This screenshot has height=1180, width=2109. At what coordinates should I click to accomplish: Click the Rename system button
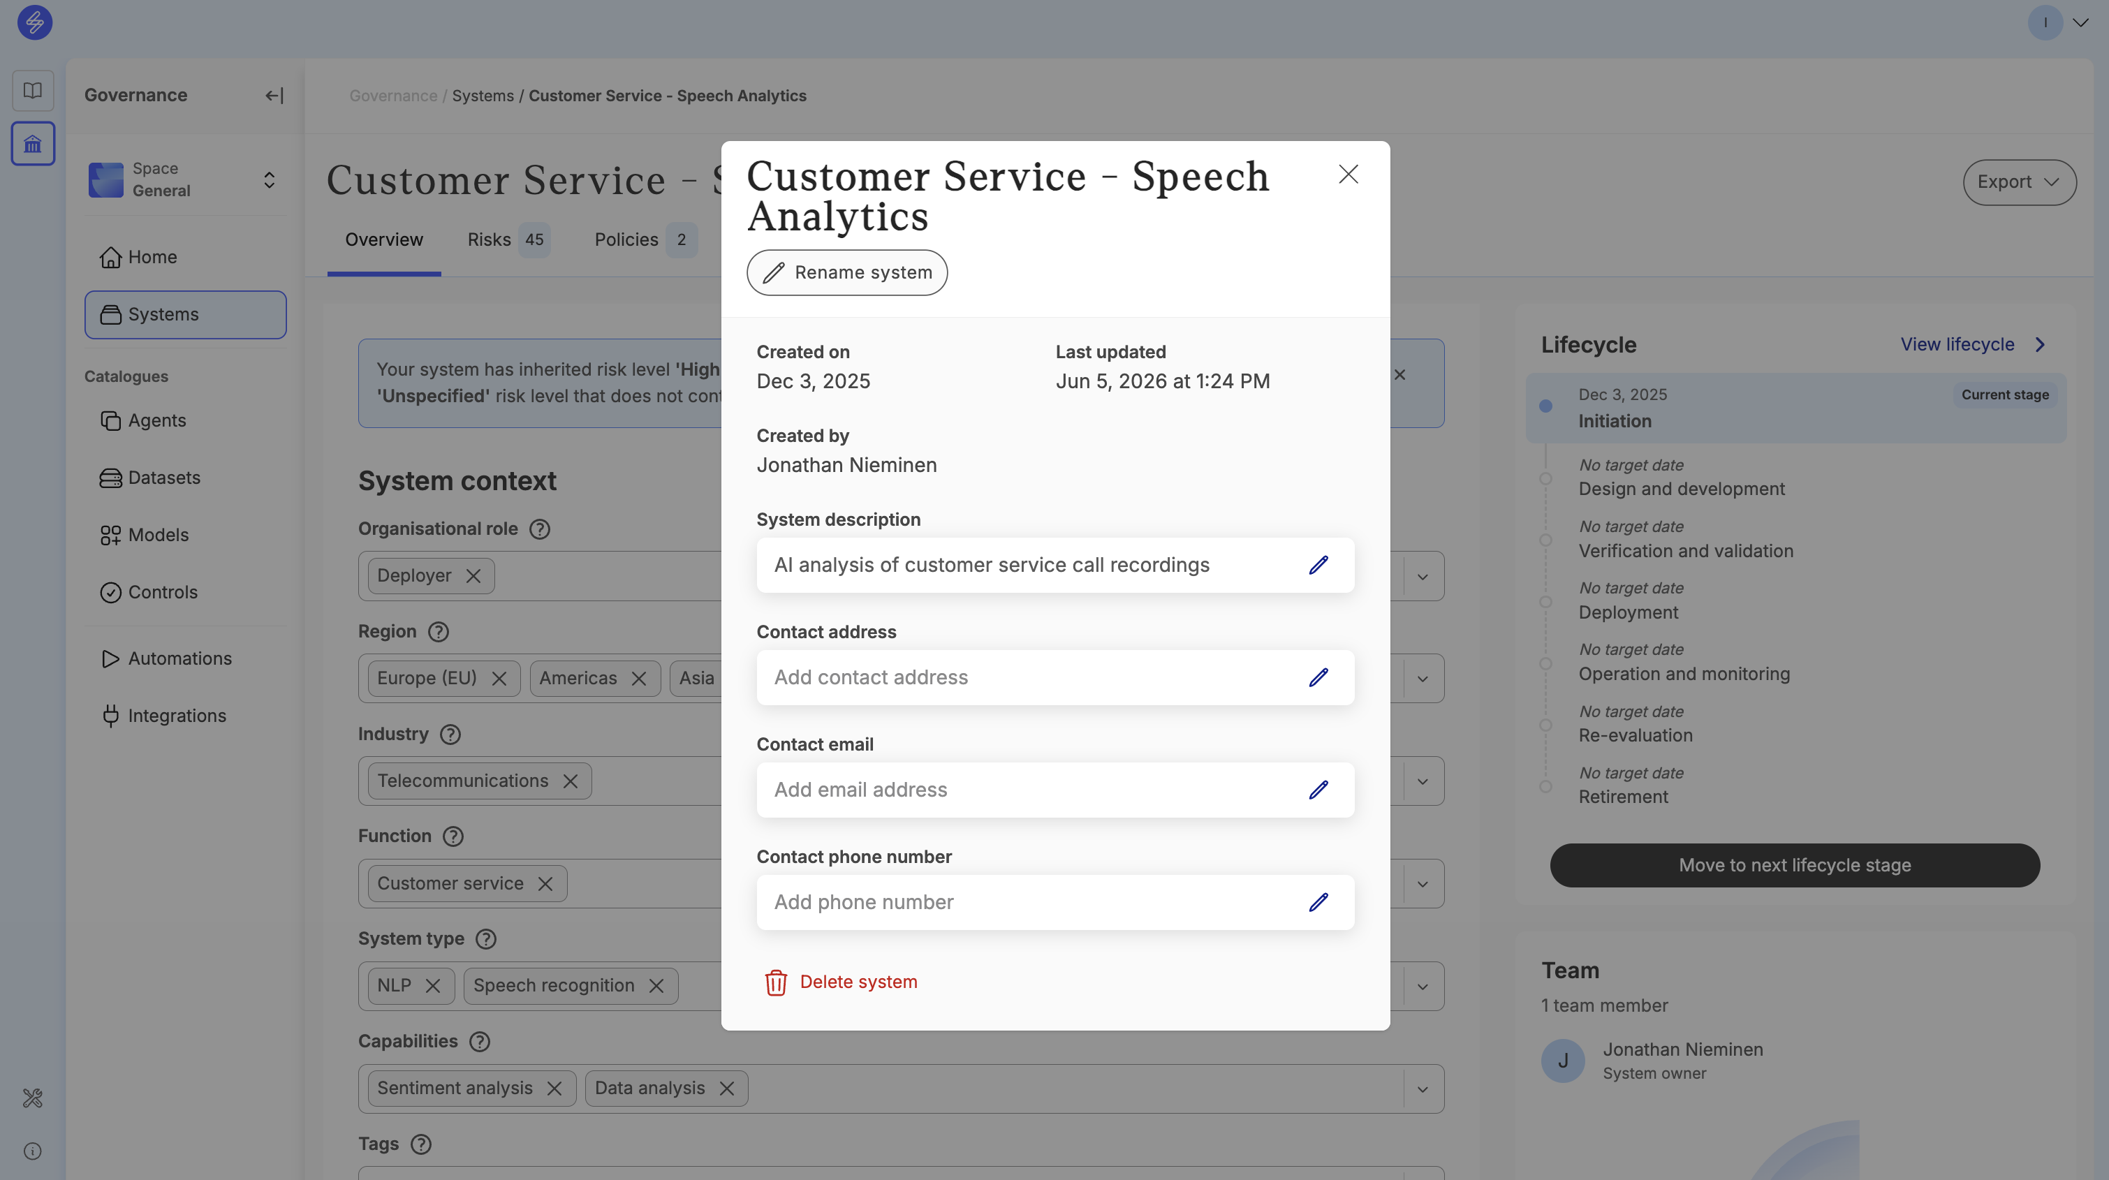(846, 272)
